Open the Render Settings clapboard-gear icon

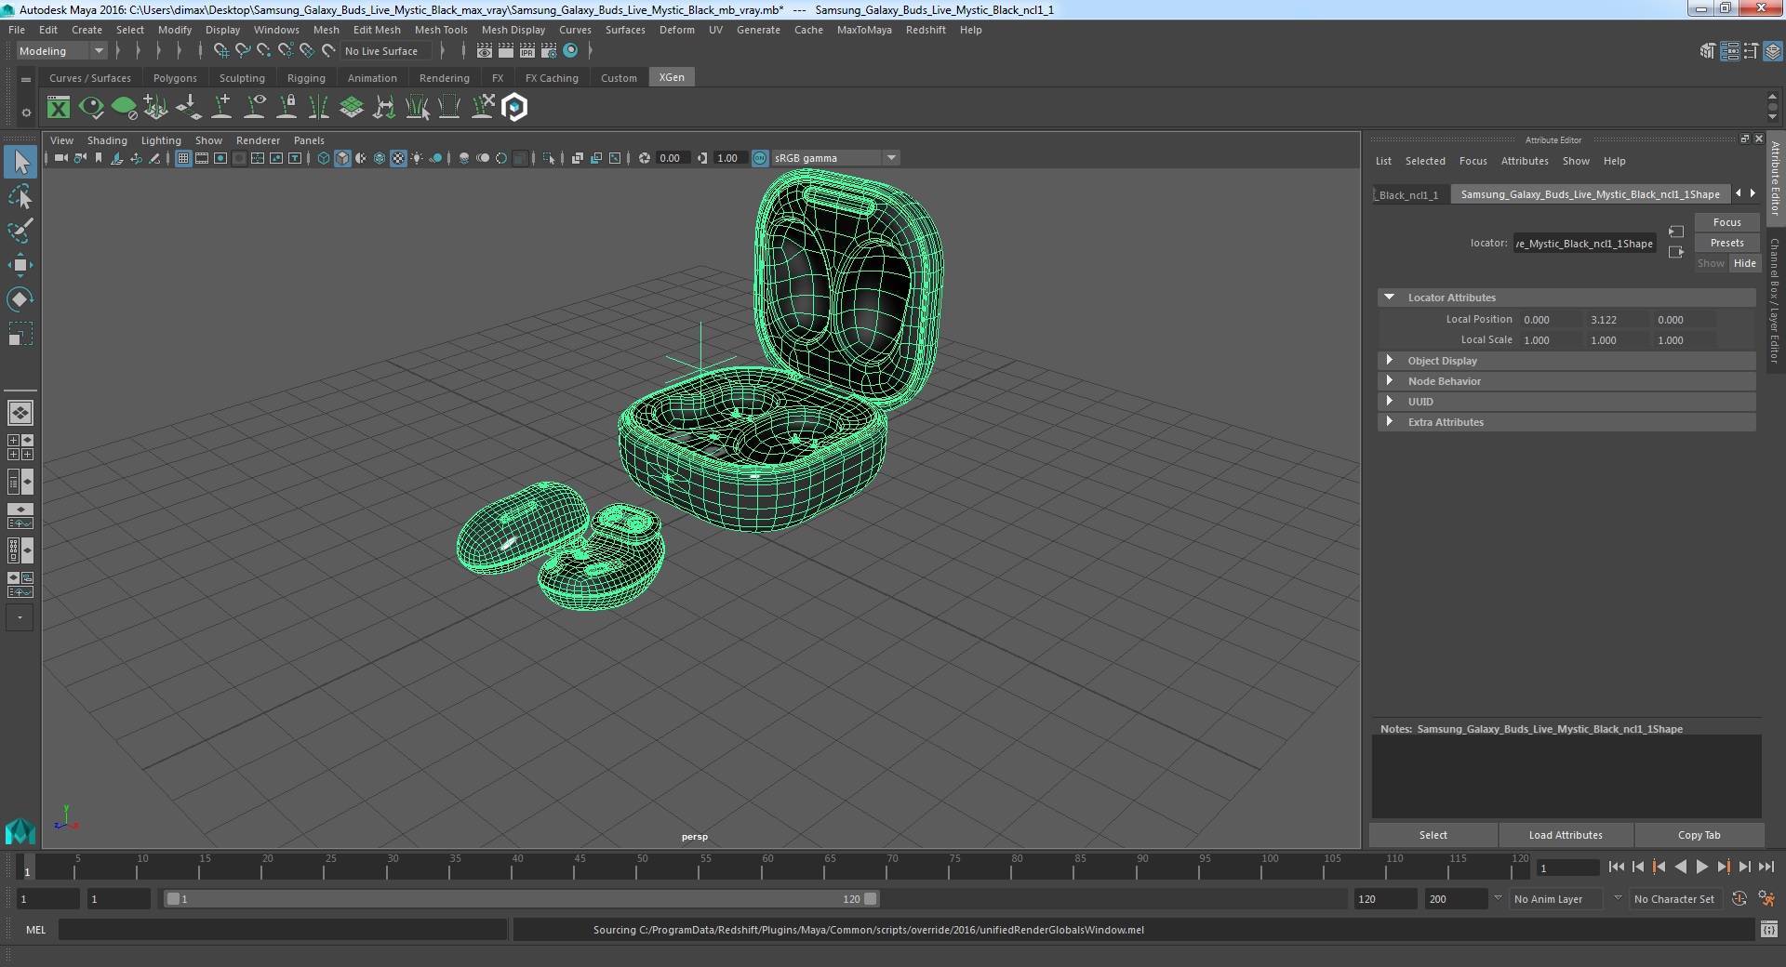pyautogui.click(x=549, y=51)
